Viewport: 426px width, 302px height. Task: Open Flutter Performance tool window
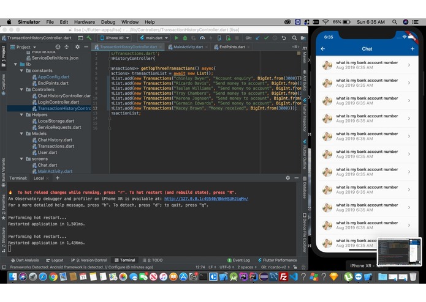point(278,260)
